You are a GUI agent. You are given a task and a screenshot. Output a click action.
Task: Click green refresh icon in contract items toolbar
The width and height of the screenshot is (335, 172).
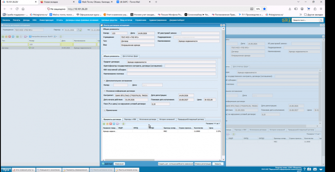(123, 124)
